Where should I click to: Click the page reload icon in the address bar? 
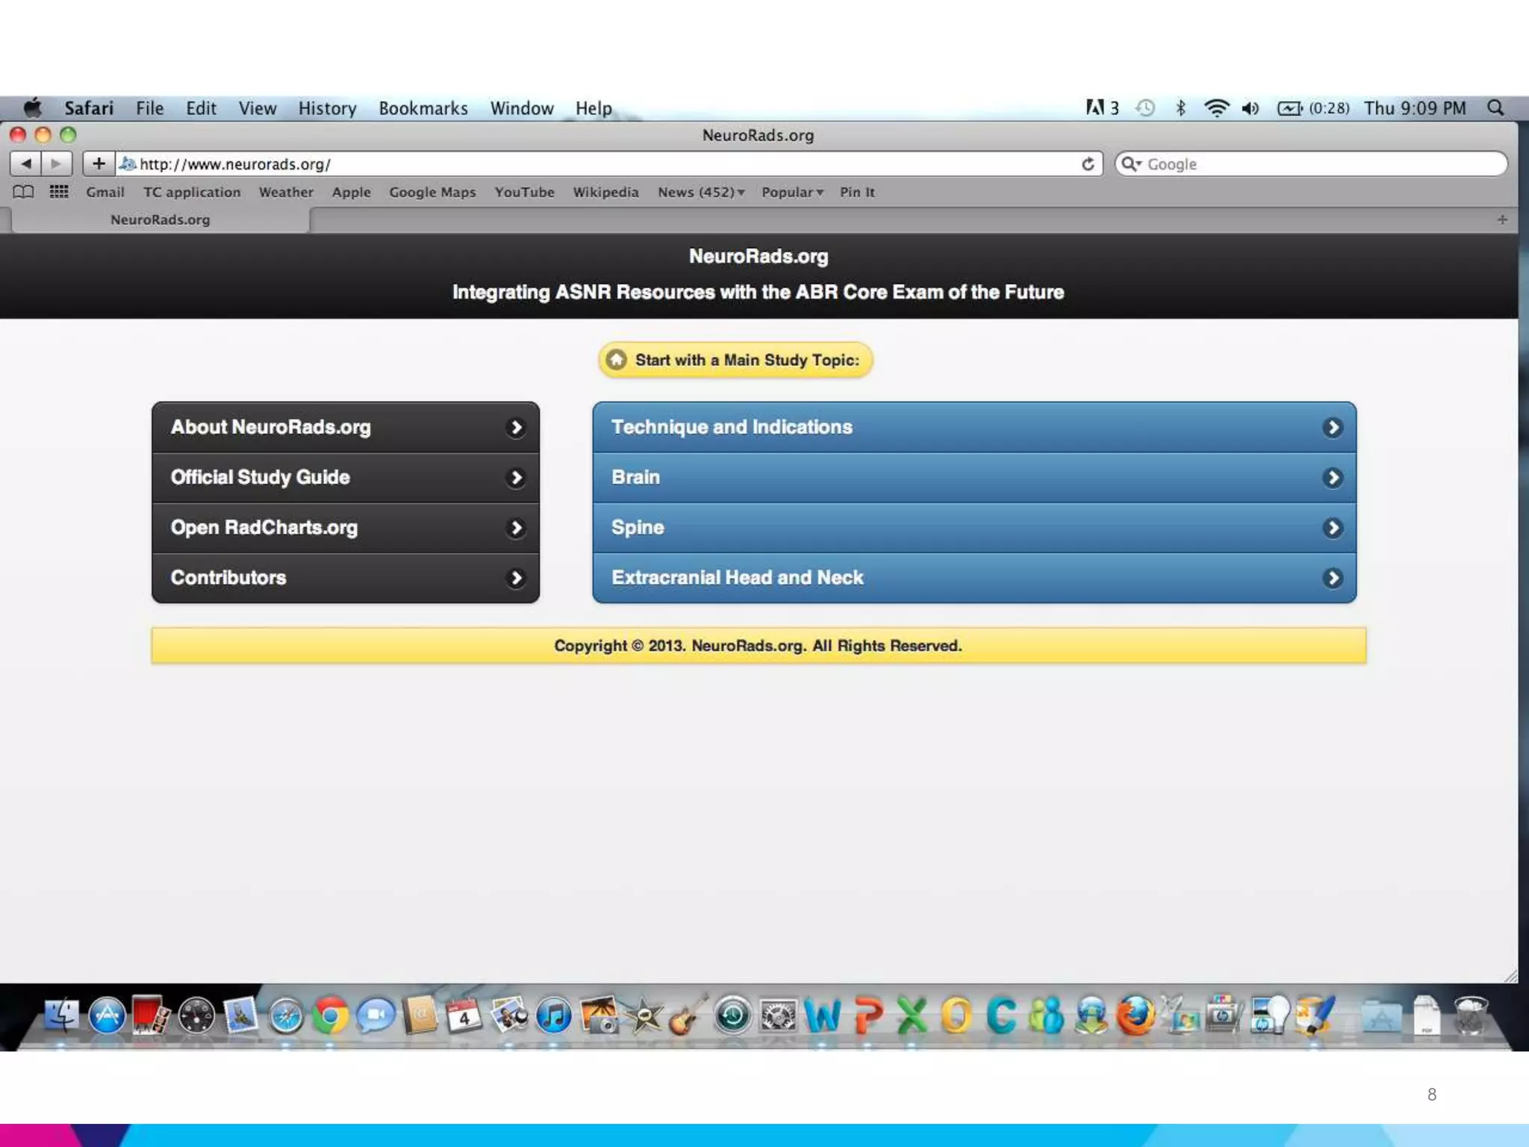point(1088,164)
